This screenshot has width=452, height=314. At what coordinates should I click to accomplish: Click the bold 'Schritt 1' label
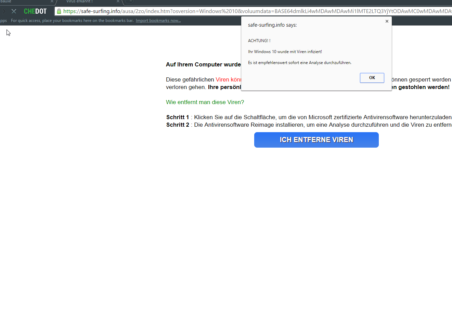pos(178,117)
